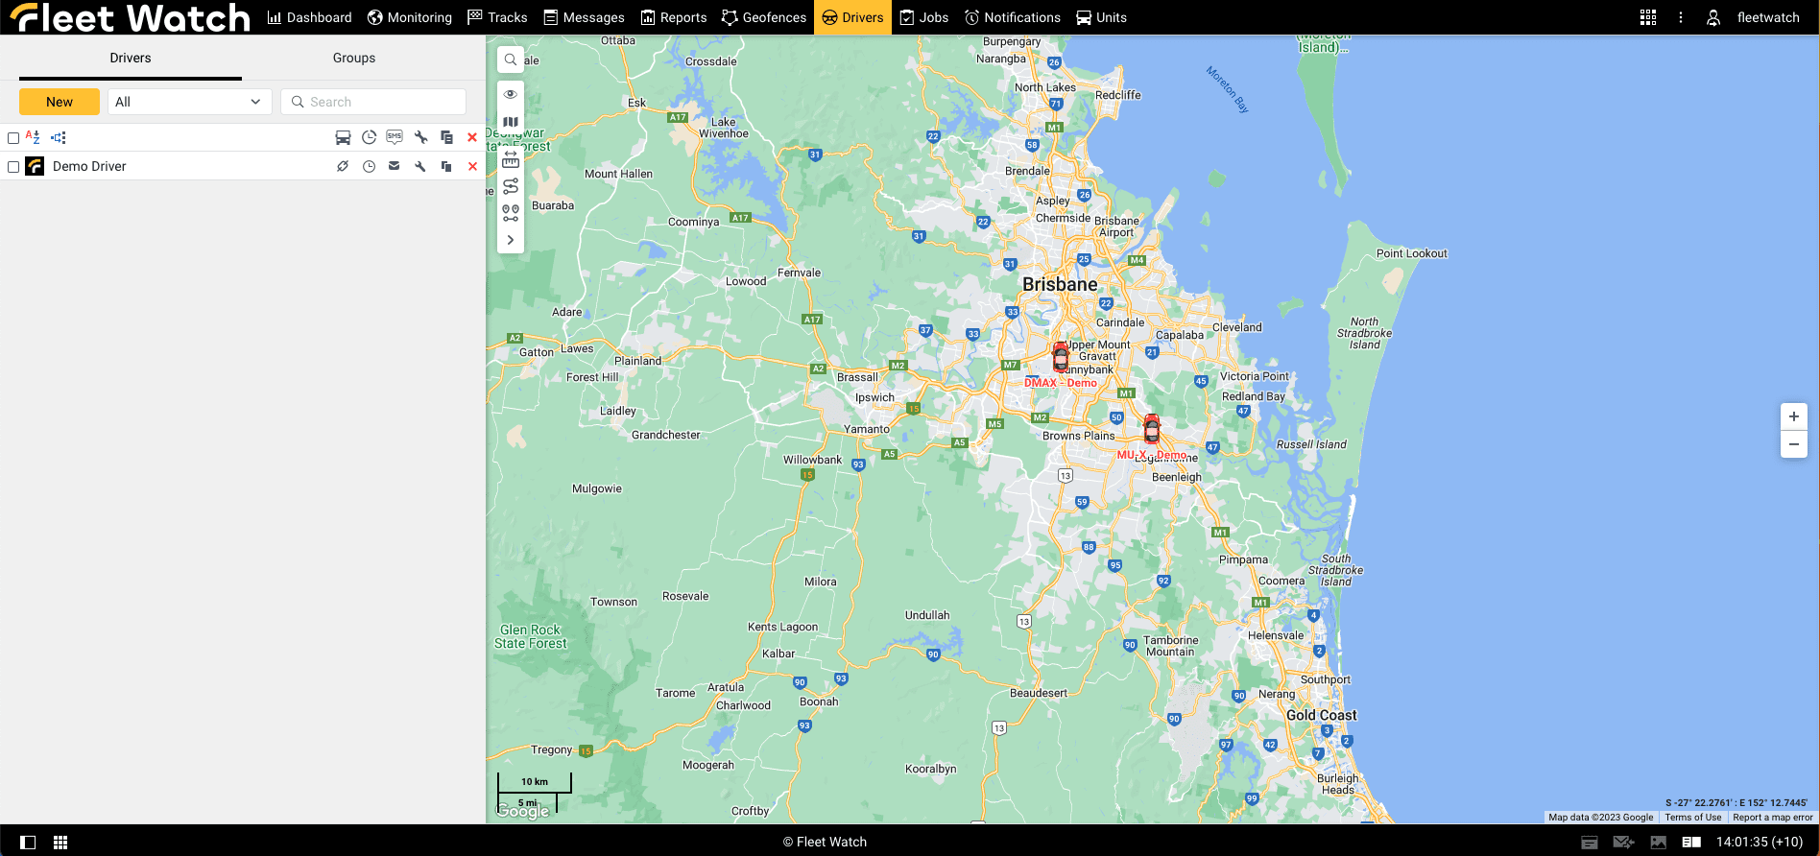Click wrench properties icon for Demo Driver
This screenshot has width=1820, height=856.
[420, 167]
